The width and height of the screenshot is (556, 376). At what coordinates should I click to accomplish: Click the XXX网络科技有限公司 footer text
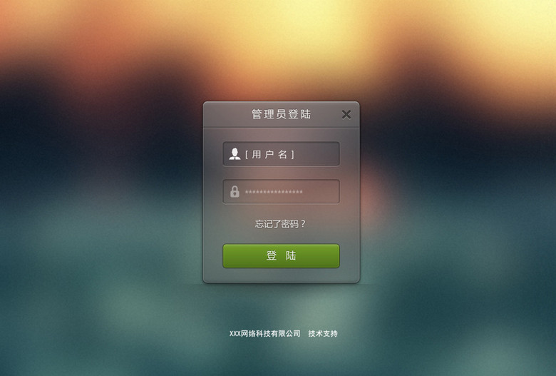click(264, 333)
